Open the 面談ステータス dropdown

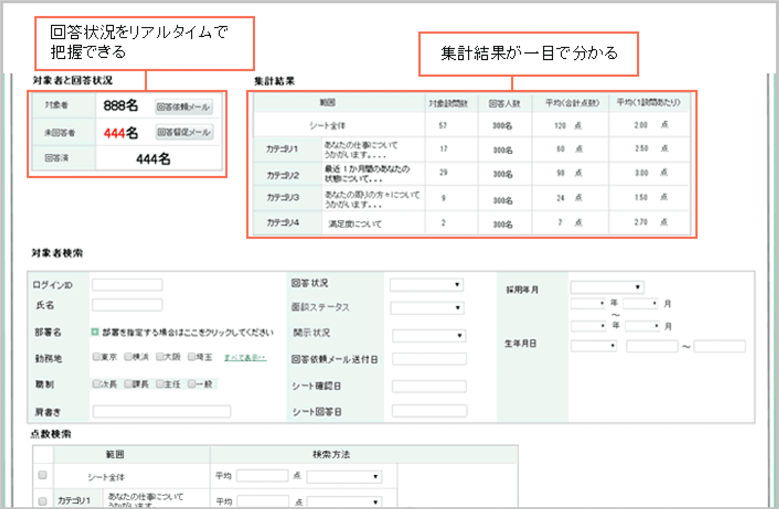(427, 308)
